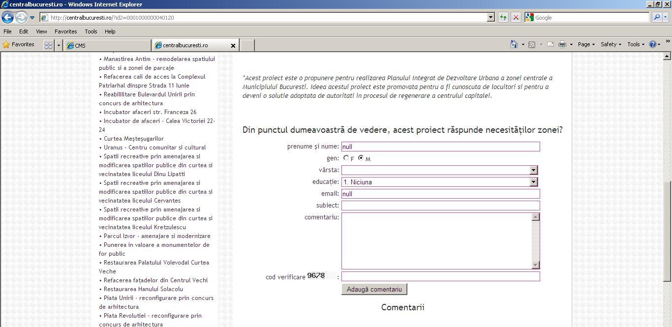Click the page scrollbar up arrow

click(668, 57)
